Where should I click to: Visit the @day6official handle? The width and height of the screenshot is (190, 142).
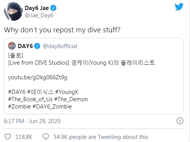click(x=60, y=46)
